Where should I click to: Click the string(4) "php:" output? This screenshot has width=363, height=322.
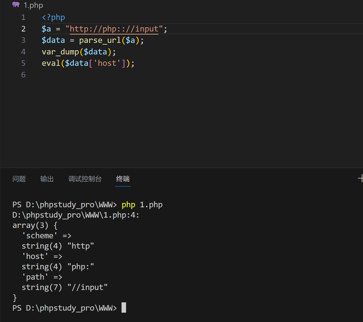click(58, 267)
